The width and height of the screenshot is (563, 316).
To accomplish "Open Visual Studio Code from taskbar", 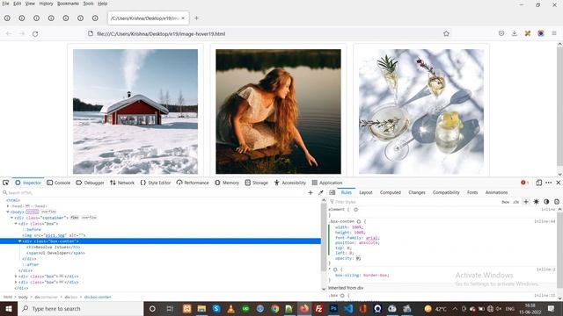I will click(x=348, y=308).
